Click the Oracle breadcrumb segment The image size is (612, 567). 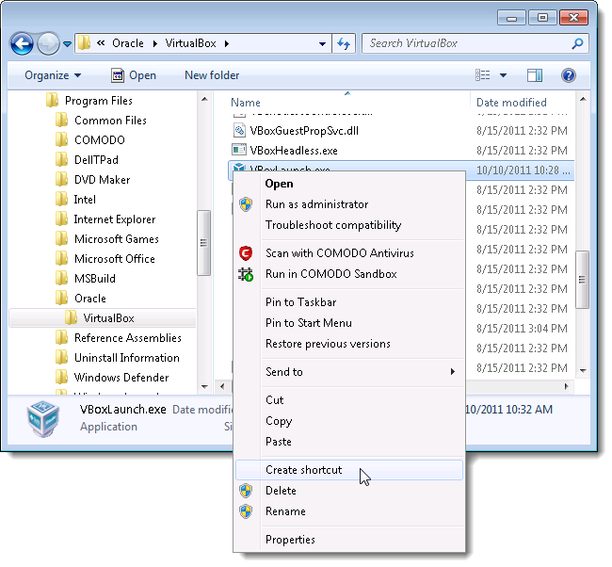click(128, 43)
